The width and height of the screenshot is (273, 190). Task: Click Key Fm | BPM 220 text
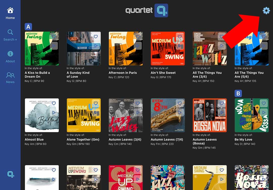(162, 144)
